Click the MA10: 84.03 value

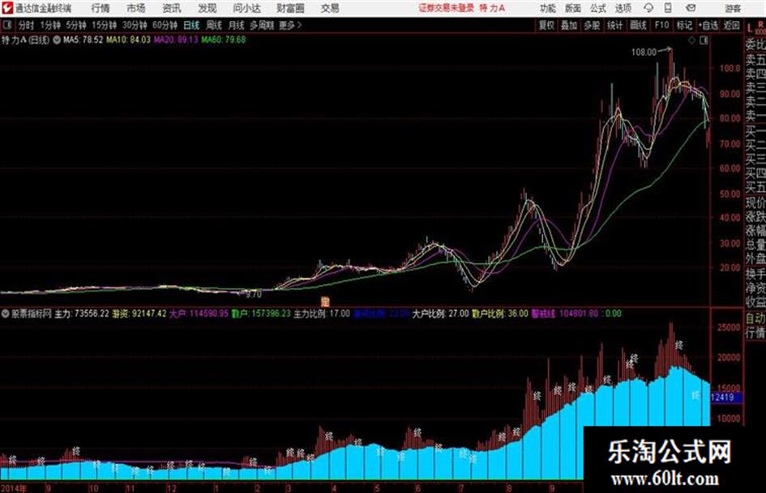tap(129, 40)
